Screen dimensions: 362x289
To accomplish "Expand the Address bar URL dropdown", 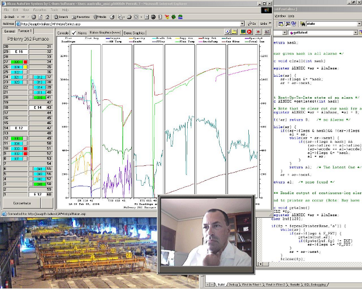I will 242,24.
